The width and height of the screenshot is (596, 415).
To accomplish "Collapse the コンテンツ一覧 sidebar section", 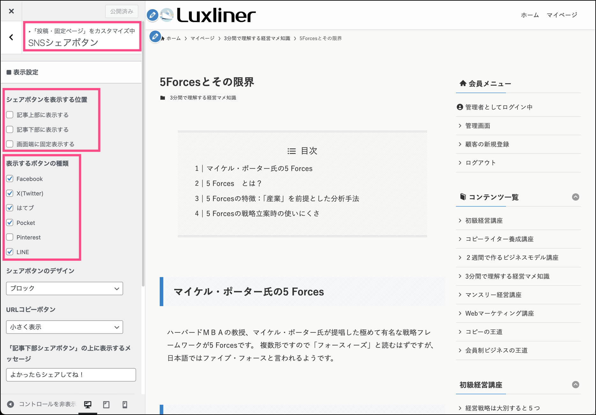I will [575, 197].
